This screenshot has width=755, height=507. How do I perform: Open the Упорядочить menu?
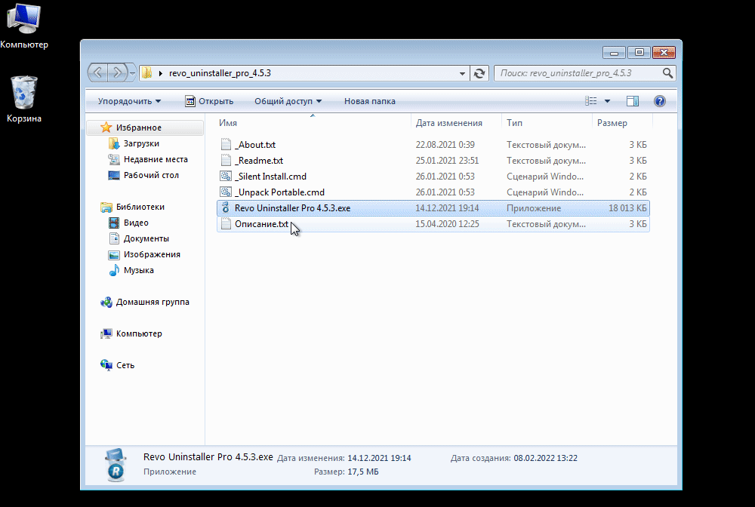point(129,101)
